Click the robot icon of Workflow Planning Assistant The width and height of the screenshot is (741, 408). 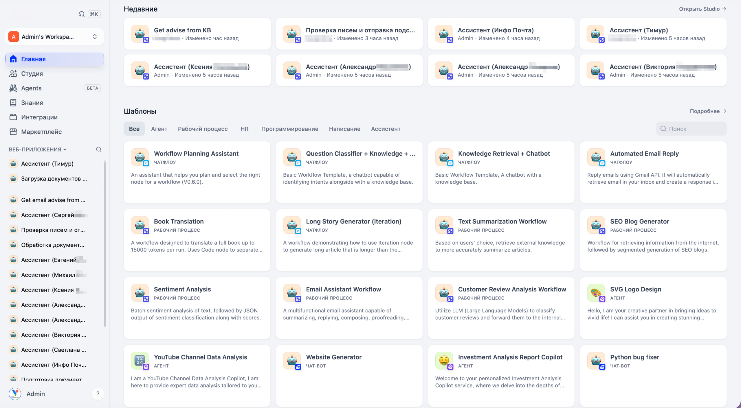pyautogui.click(x=140, y=157)
